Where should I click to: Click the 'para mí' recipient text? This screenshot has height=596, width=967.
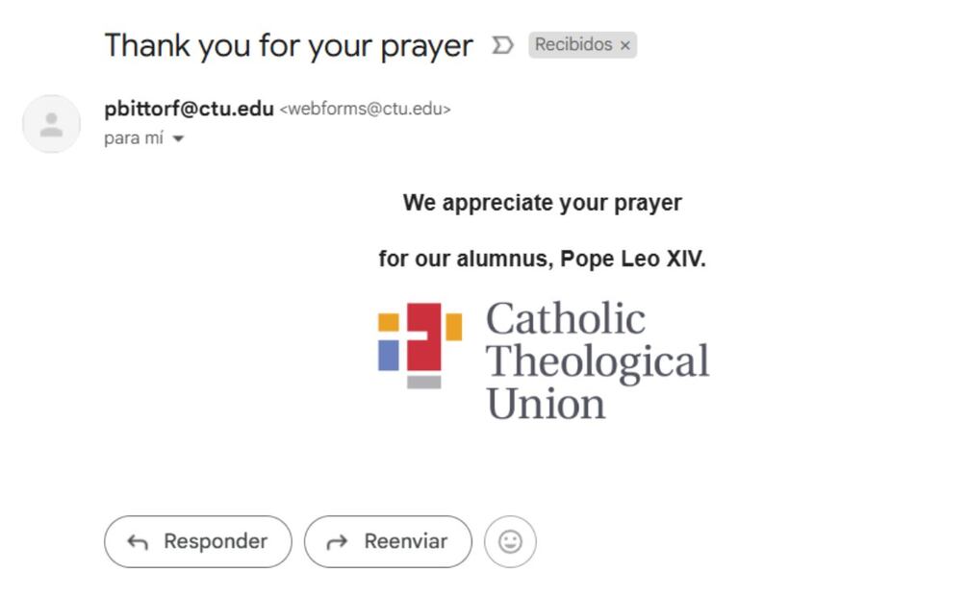(134, 137)
